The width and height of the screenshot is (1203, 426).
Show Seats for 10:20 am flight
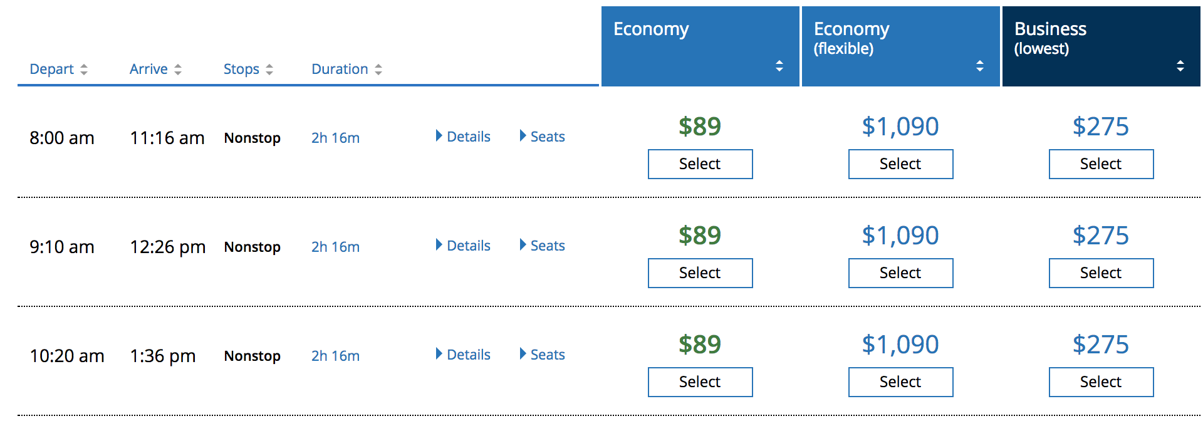click(x=542, y=355)
